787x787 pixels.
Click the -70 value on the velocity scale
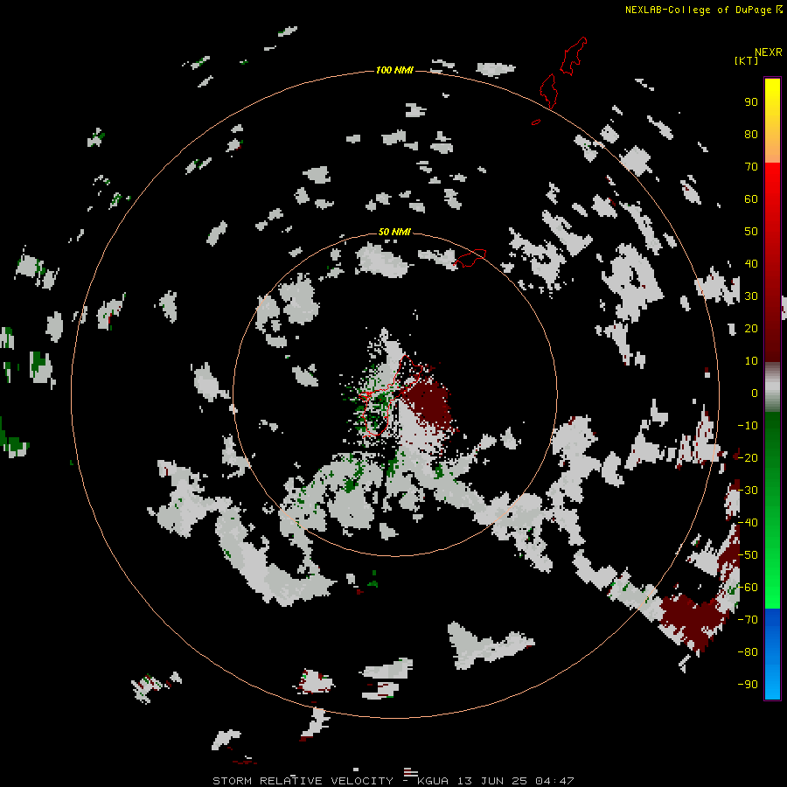[x=748, y=620]
